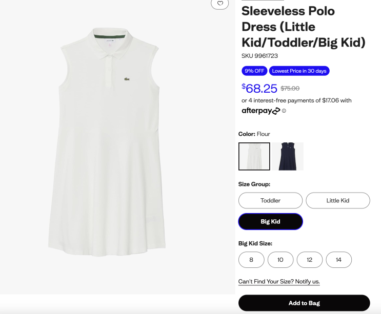Pick Big Kid size 12
This screenshot has width=381, height=314.
coord(310,260)
